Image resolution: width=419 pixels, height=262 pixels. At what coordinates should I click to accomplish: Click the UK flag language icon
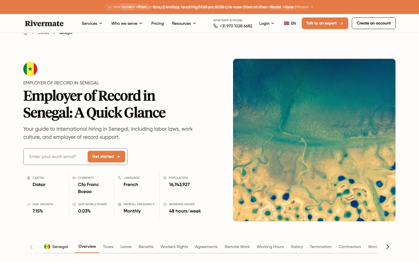287,23
